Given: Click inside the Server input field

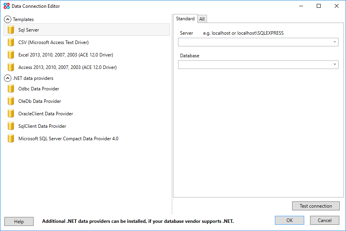Looking at the screenshot, I should [x=254, y=42].
